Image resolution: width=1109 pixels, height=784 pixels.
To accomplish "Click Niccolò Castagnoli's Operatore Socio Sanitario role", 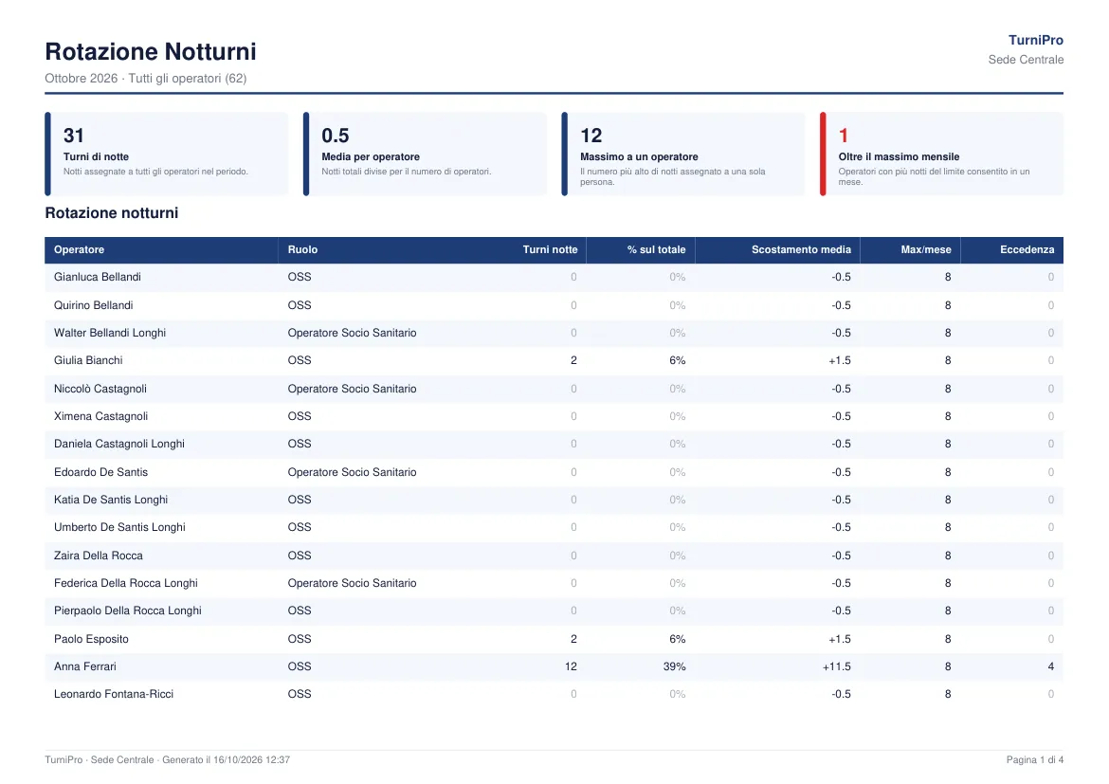I will click(352, 389).
